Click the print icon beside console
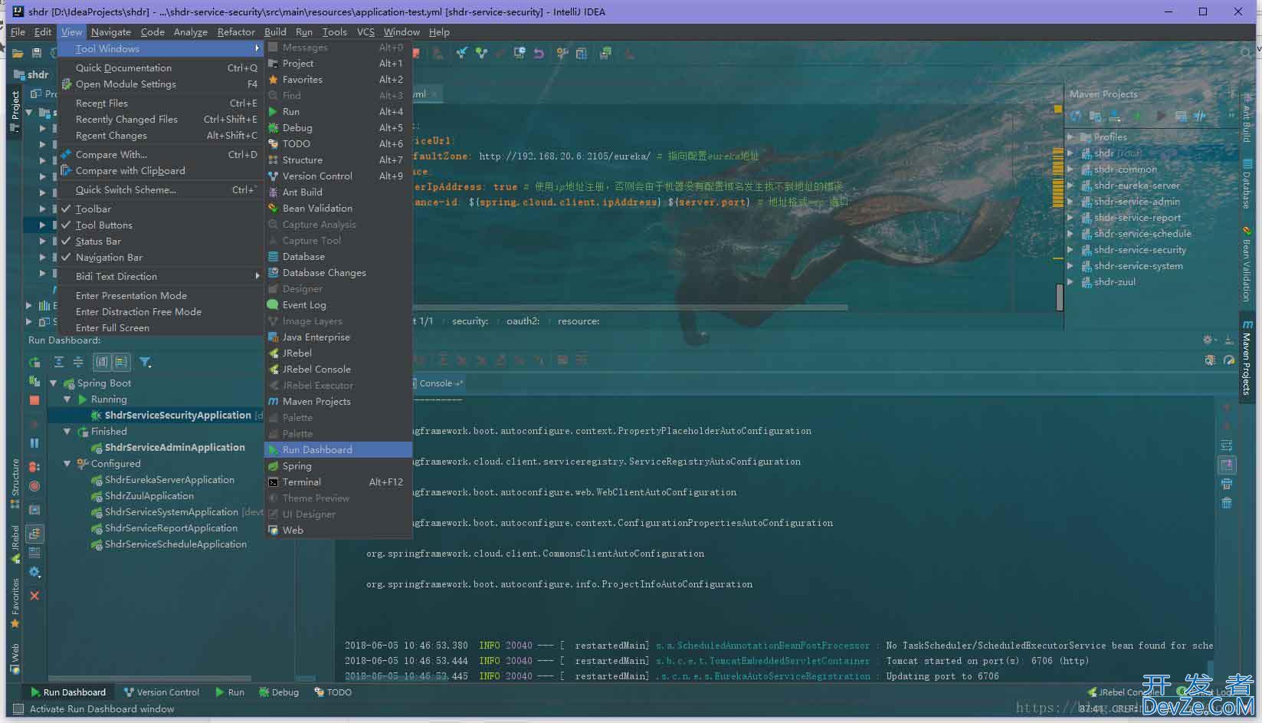This screenshot has height=723, width=1262. (1227, 484)
